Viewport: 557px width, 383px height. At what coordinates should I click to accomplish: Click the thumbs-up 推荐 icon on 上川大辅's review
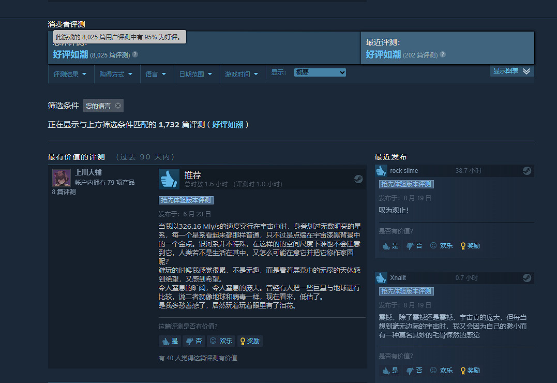[169, 179]
